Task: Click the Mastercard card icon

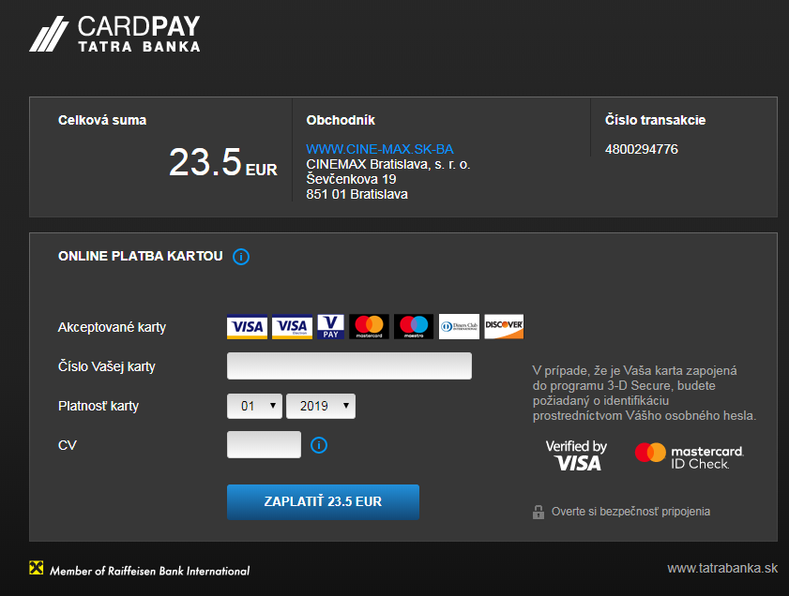Action: [369, 326]
